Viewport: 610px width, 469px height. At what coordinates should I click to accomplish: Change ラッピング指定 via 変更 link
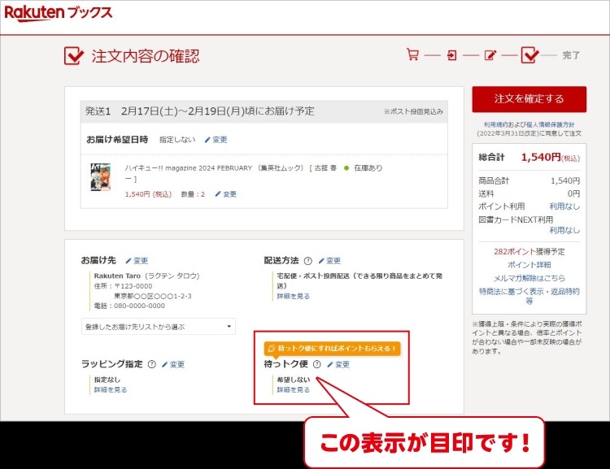click(173, 364)
